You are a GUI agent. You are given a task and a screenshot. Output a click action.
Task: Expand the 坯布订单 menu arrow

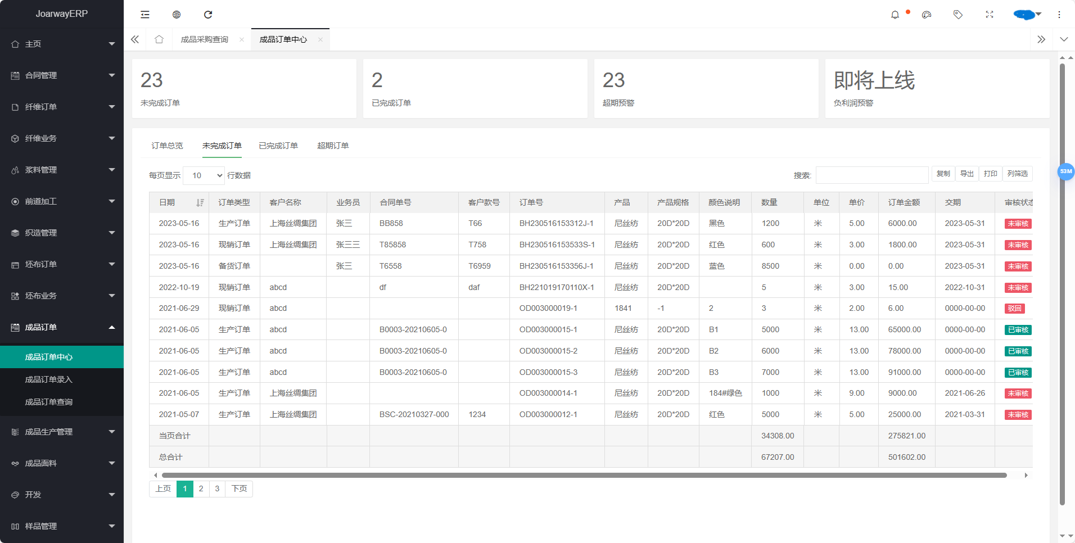[x=112, y=264]
